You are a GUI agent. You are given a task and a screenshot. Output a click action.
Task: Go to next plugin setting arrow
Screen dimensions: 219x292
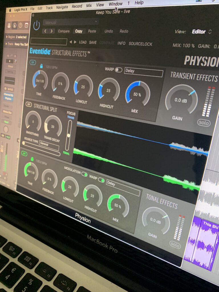click(52, 31)
